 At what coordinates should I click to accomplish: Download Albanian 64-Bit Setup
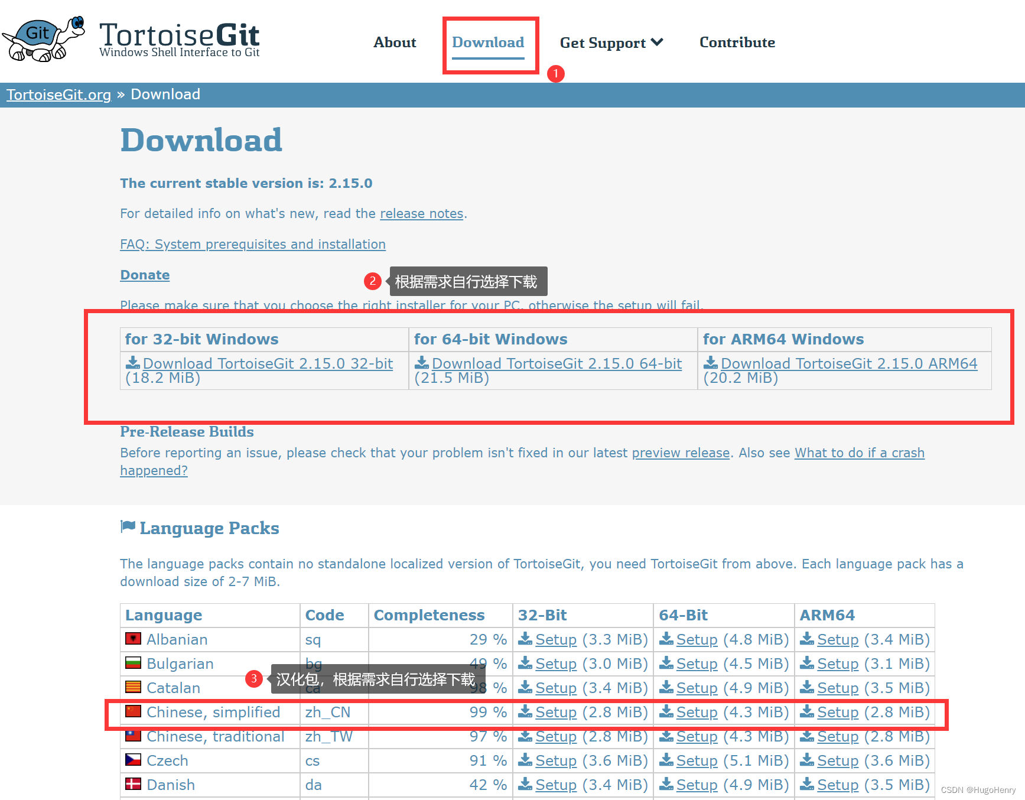point(697,639)
